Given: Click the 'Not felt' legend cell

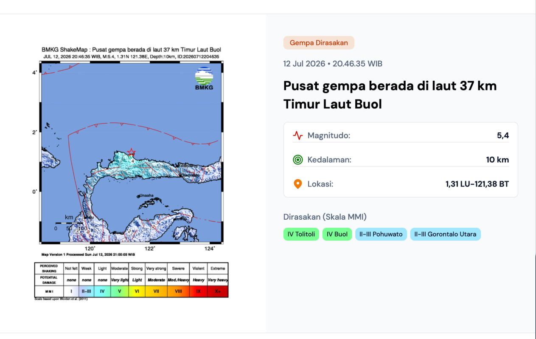Looking at the screenshot, I should click(71, 268).
